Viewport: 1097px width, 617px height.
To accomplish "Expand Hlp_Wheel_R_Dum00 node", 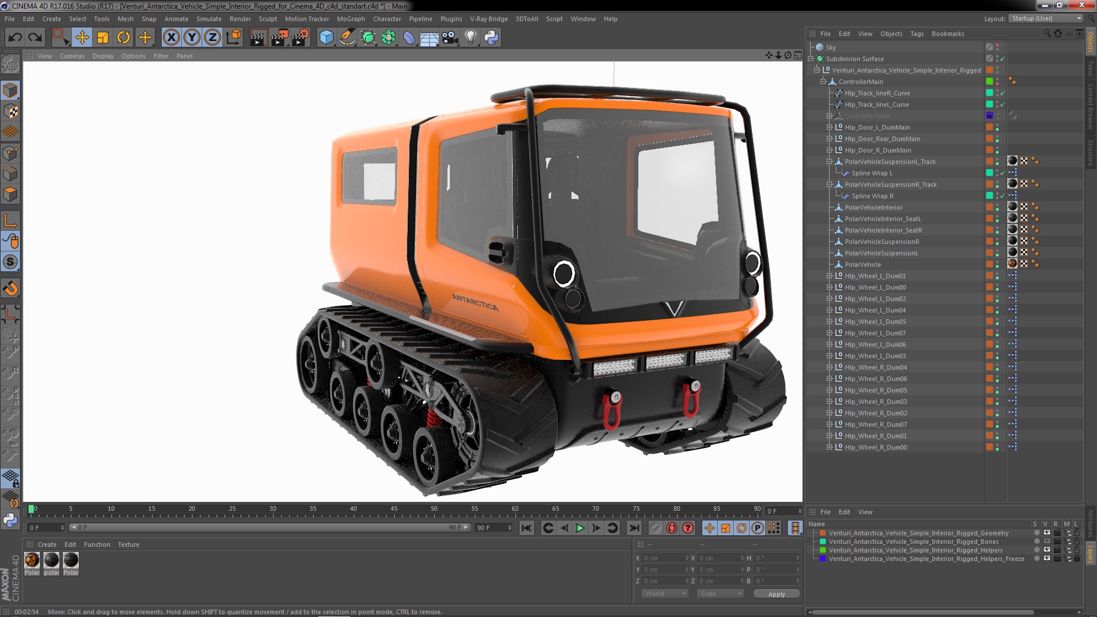I will click(x=830, y=447).
